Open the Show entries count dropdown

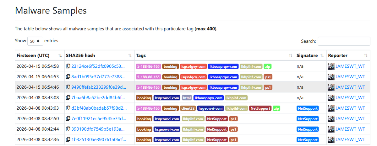(35, 41)
